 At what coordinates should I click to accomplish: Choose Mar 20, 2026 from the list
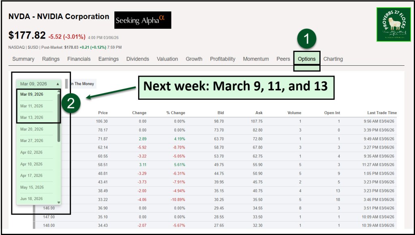[x=32, y=129]
